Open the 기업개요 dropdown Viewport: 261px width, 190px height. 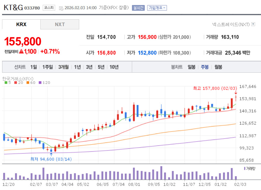[x=157, y=8]
